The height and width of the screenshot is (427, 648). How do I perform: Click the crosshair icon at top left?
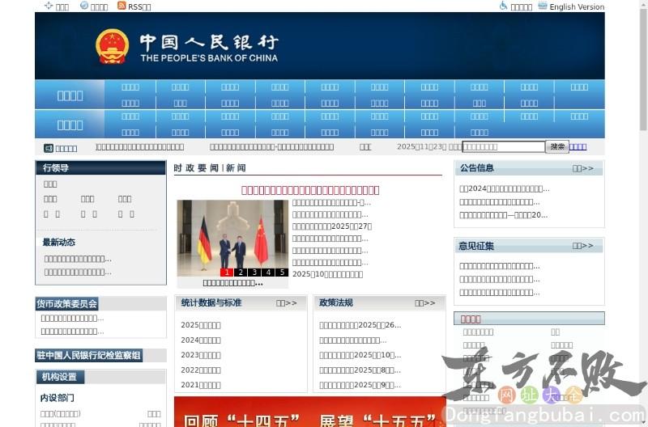49,6
